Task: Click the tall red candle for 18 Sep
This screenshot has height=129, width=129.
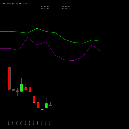Action: point(9,78)
